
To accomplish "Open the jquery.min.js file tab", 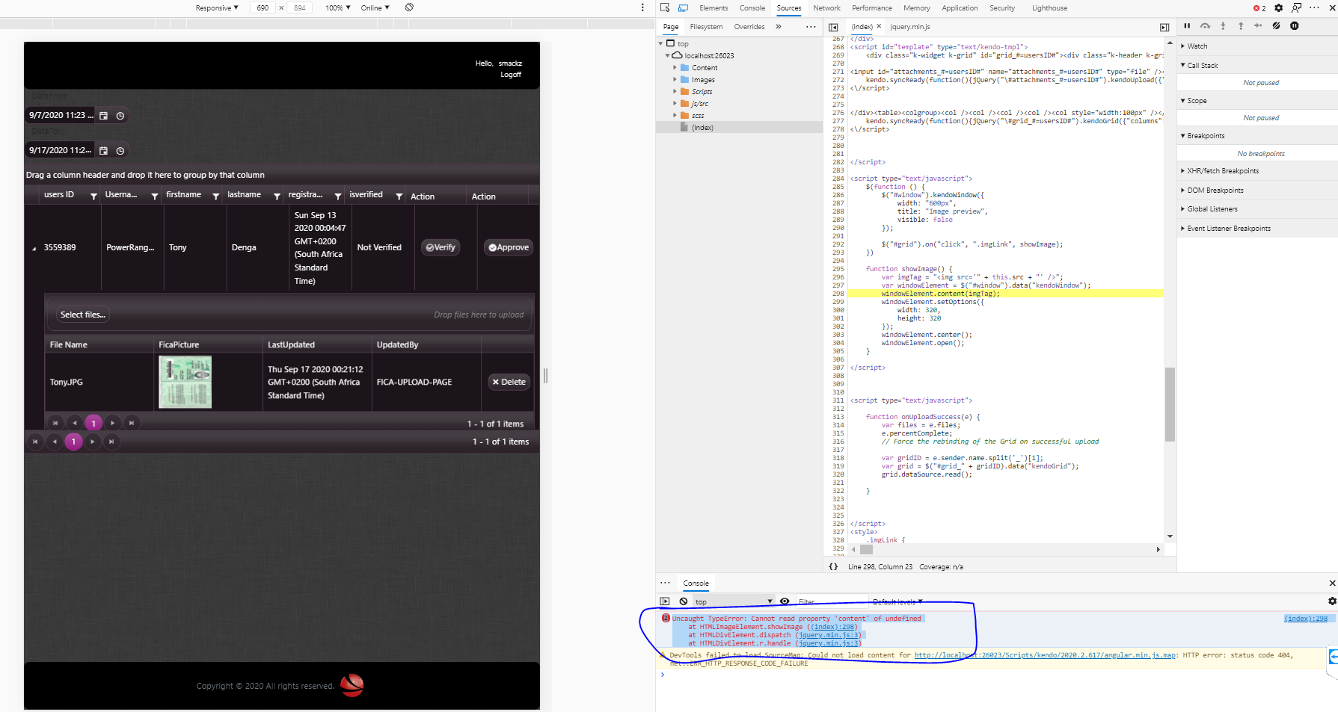I will (910, 27).
